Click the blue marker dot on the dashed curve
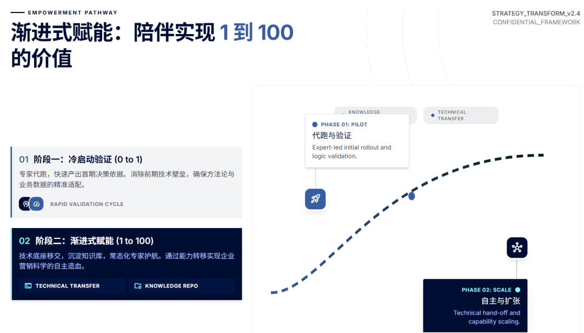This screenshot has width=584, height=333. (x=412, y=196)
